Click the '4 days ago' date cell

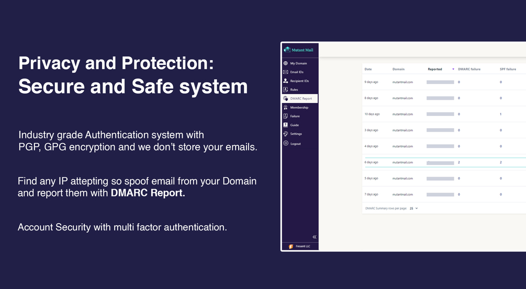coord(371,146)
